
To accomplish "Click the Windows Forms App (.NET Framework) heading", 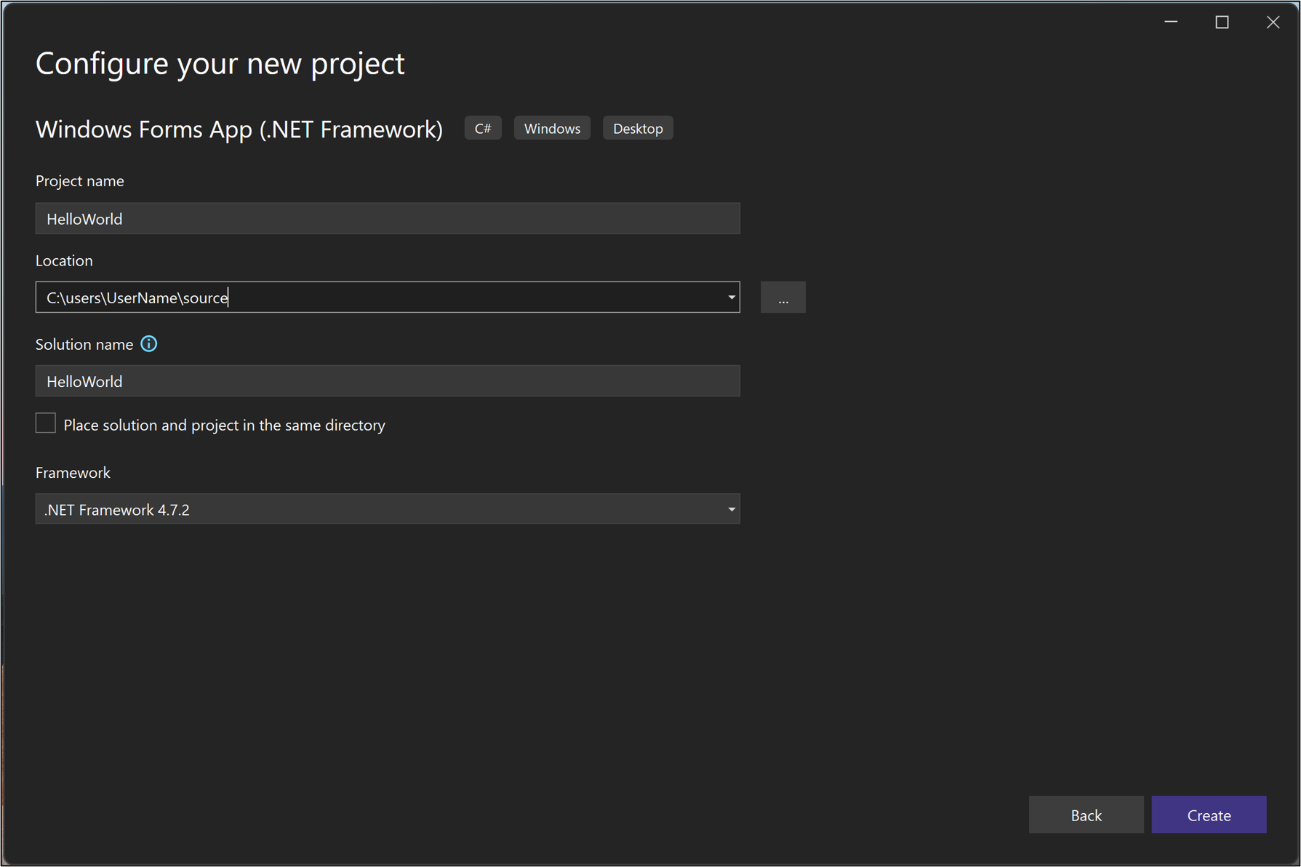I will pyautogui.click(x=239, y=129).
